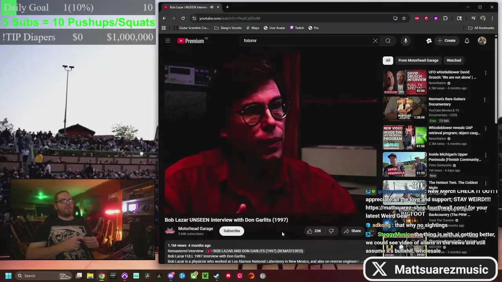Start voice search with microphone
This screenshot has height=282, width=502.
[406, 41]
